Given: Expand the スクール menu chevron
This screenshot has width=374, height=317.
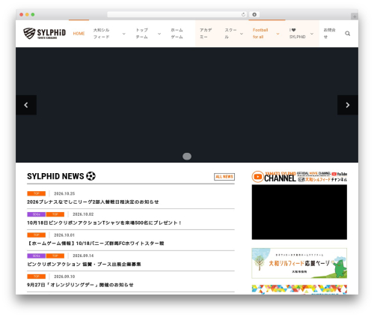Looking at the screenshot, I should (242, 34).
